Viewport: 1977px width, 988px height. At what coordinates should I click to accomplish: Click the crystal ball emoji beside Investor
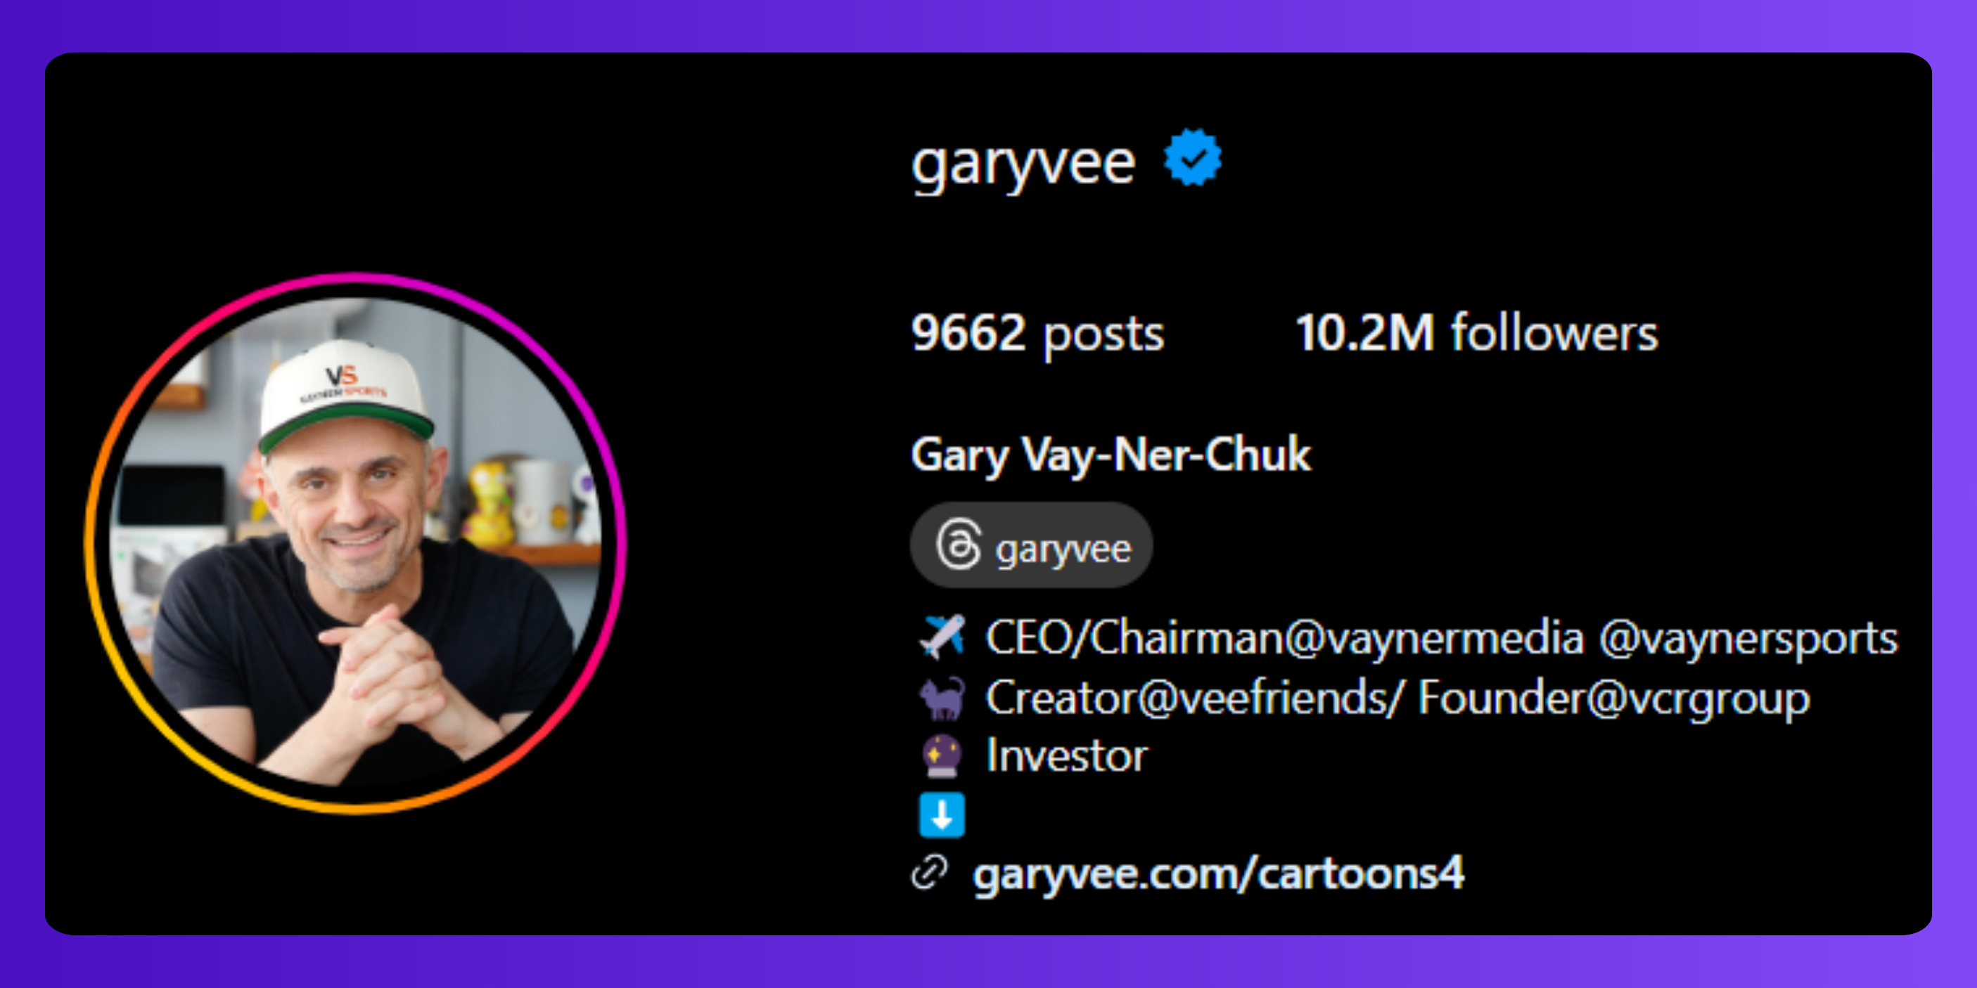(942, 755)
